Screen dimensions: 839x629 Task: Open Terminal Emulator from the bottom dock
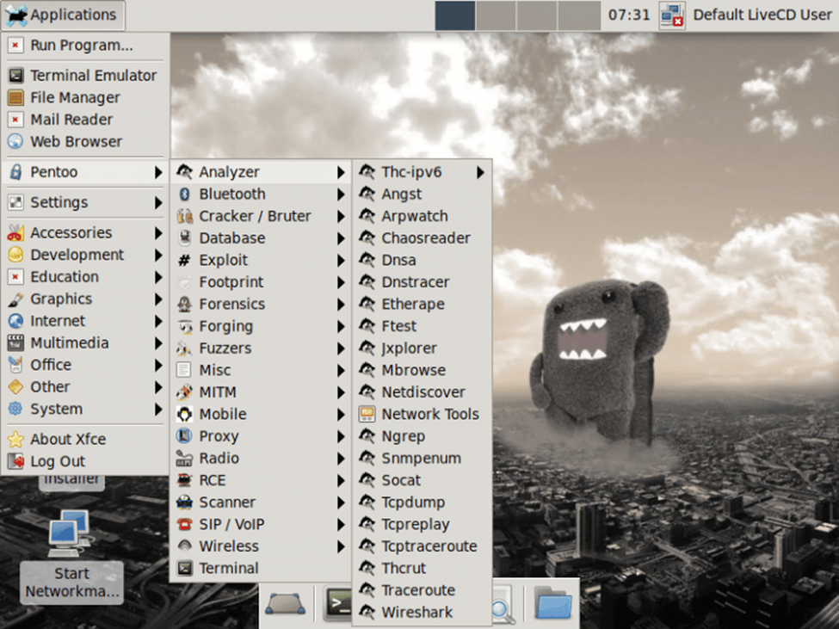pos(337,602)
